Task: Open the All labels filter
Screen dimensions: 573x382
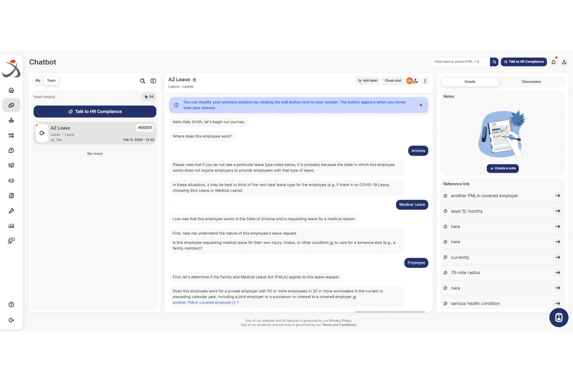Action: pyautogui.click(x=149, y=97)
